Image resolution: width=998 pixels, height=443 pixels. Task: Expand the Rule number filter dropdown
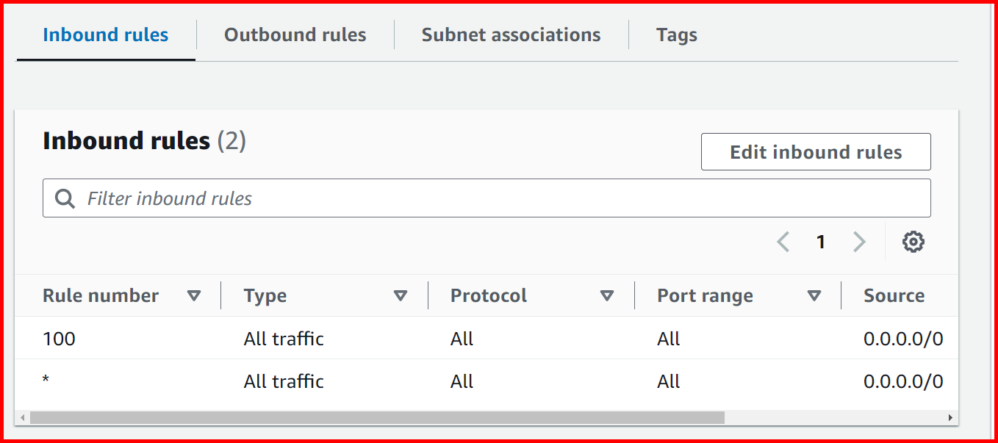click(195, 295)
